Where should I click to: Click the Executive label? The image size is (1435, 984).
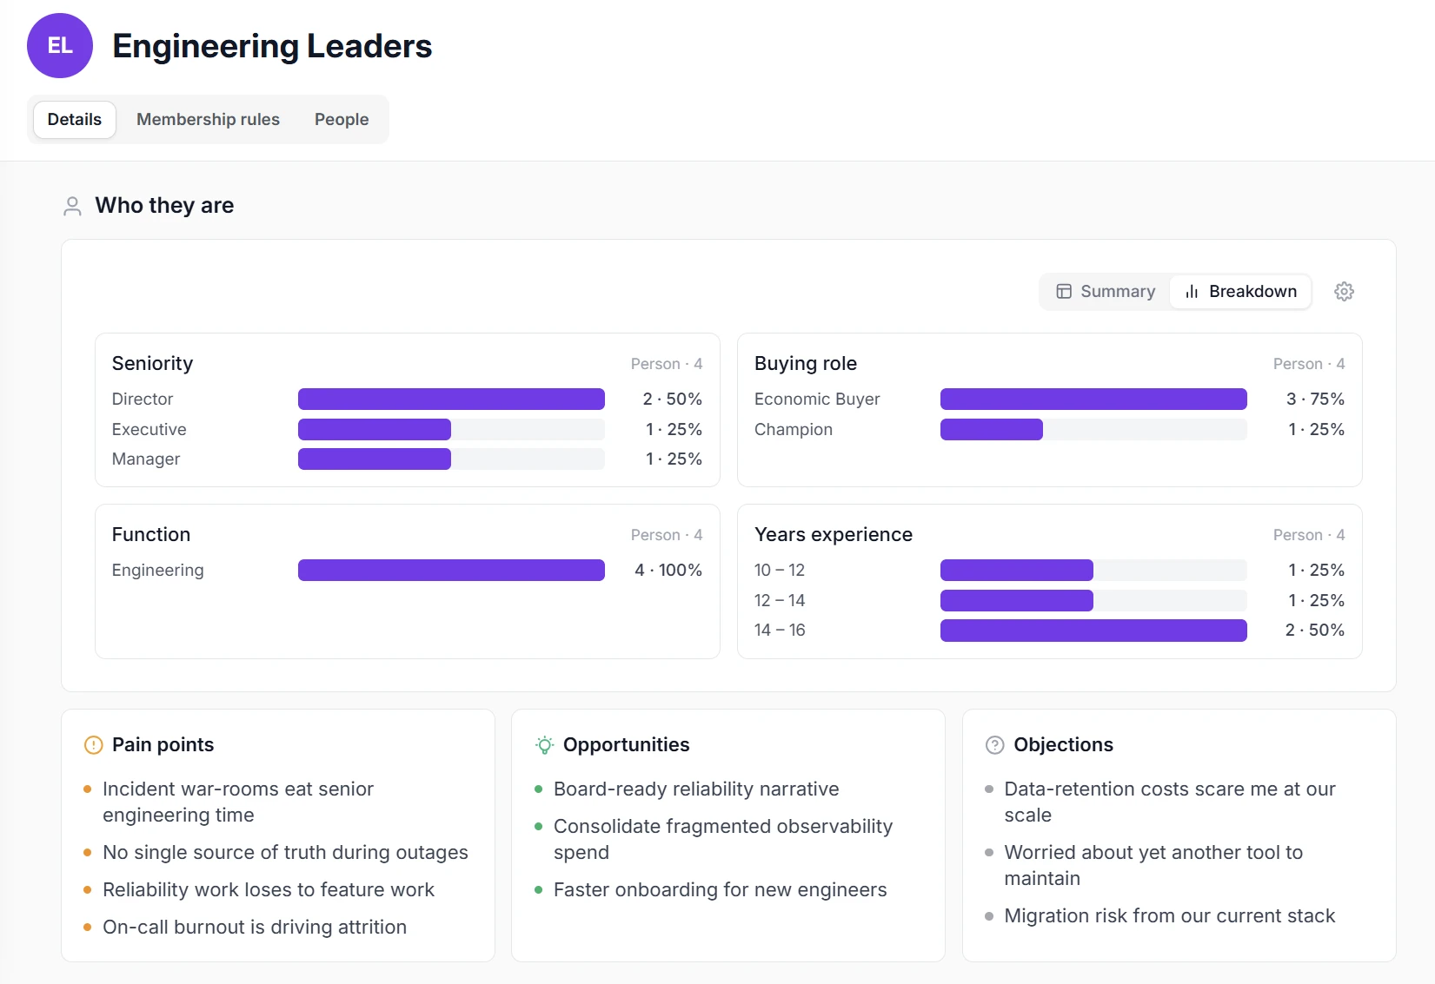149,429
